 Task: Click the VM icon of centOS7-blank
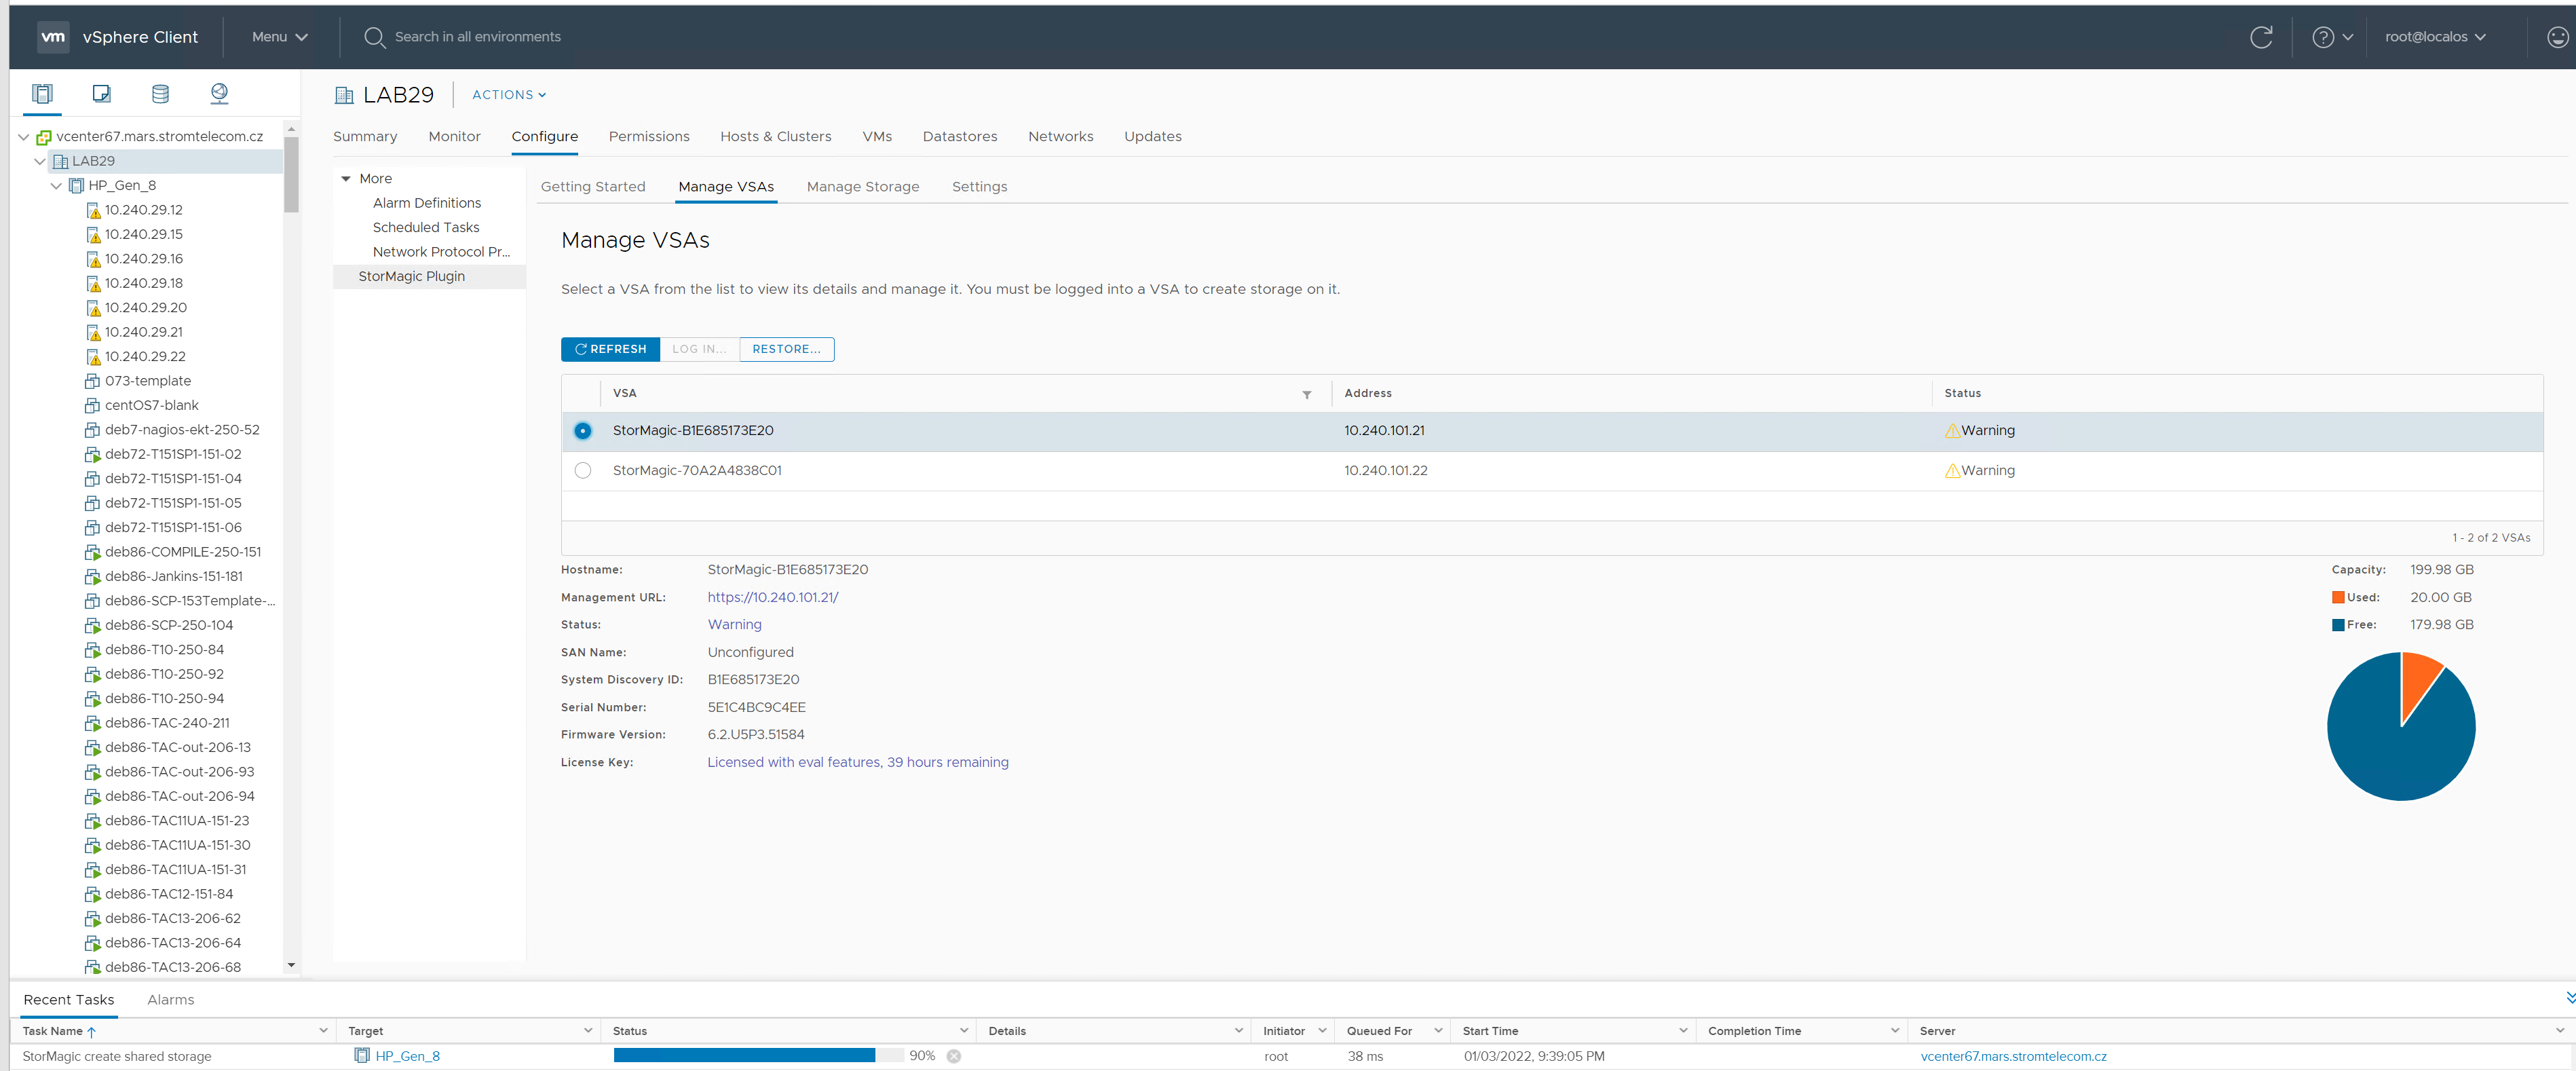[x=93, y=406]
